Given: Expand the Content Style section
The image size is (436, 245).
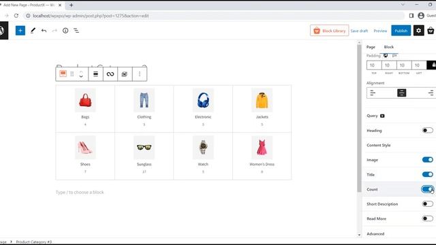Looking at the screenshot, I should click(379, 145).
